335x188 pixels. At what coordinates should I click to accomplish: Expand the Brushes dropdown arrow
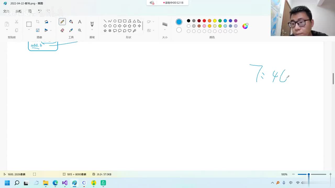click(x=92, y=30)
